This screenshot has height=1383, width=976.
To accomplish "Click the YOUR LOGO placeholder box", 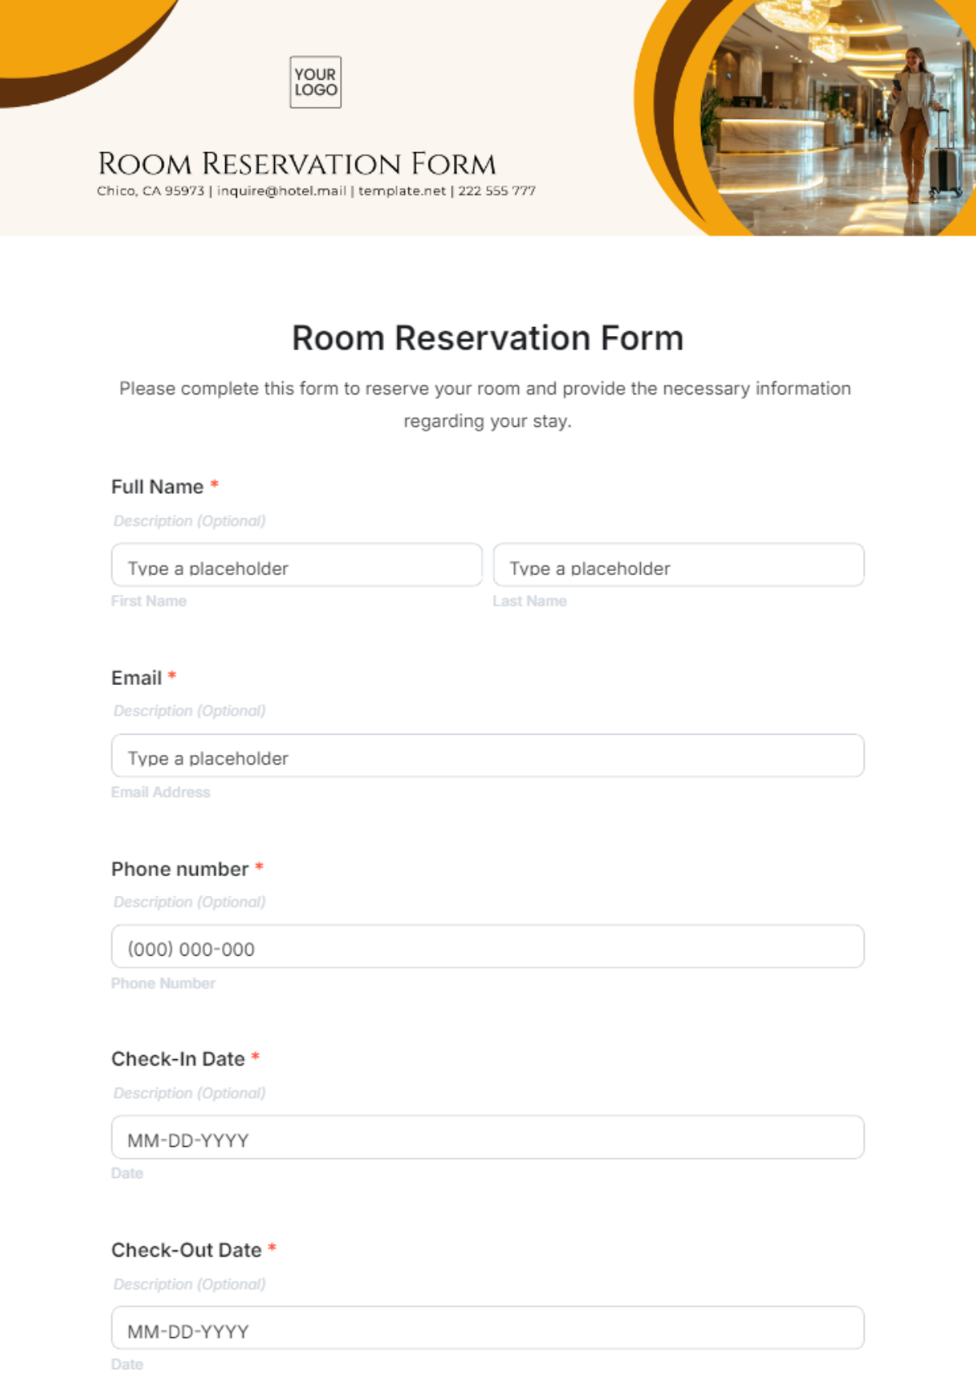I will (316, 82).
